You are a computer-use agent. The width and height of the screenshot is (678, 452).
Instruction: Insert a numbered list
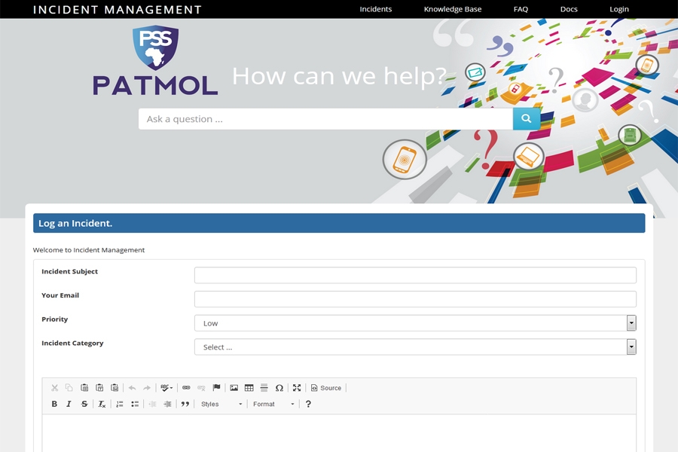[x=120, y=405]
